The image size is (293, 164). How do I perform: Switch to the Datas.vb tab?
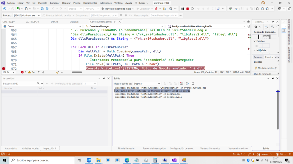tap(74, 22)
